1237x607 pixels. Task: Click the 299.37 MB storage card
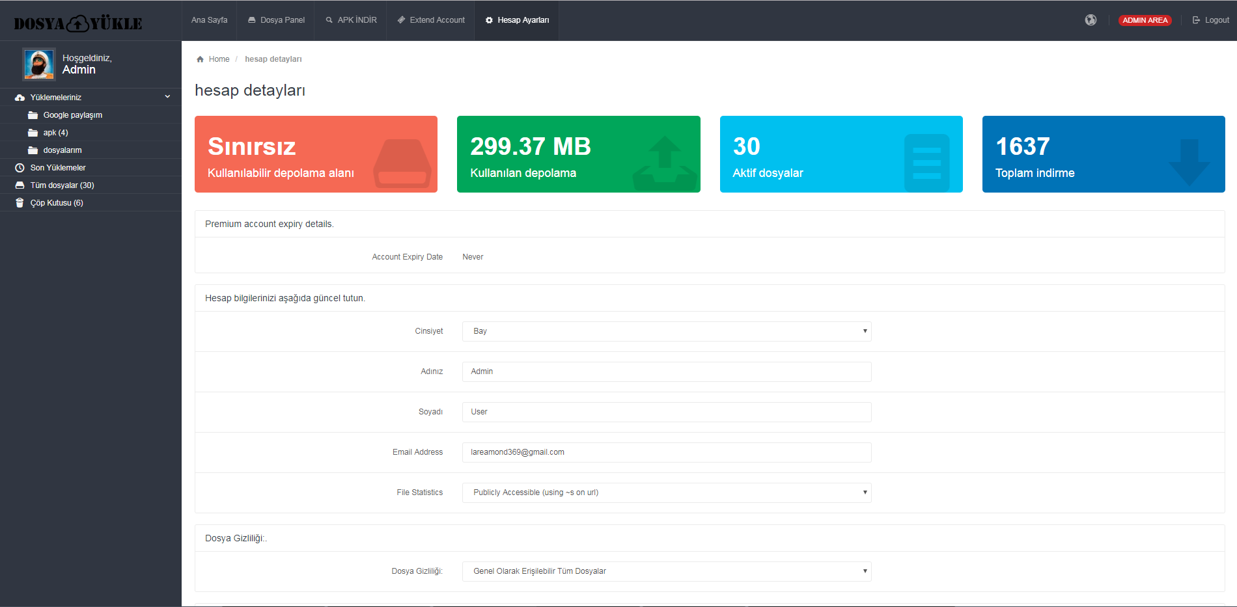pos(579,154)
